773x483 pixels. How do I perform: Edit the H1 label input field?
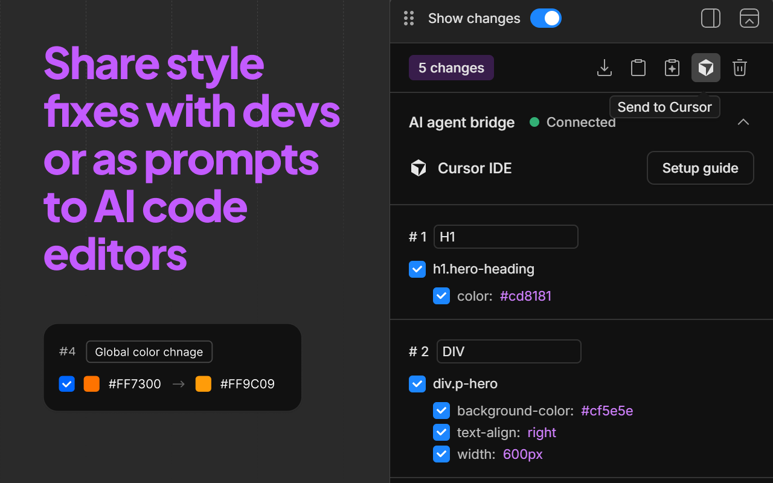point(506,237)
